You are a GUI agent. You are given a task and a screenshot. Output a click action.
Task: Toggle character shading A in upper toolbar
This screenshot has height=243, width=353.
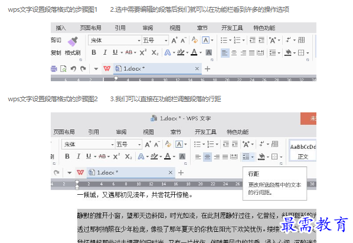coord(209,53)
